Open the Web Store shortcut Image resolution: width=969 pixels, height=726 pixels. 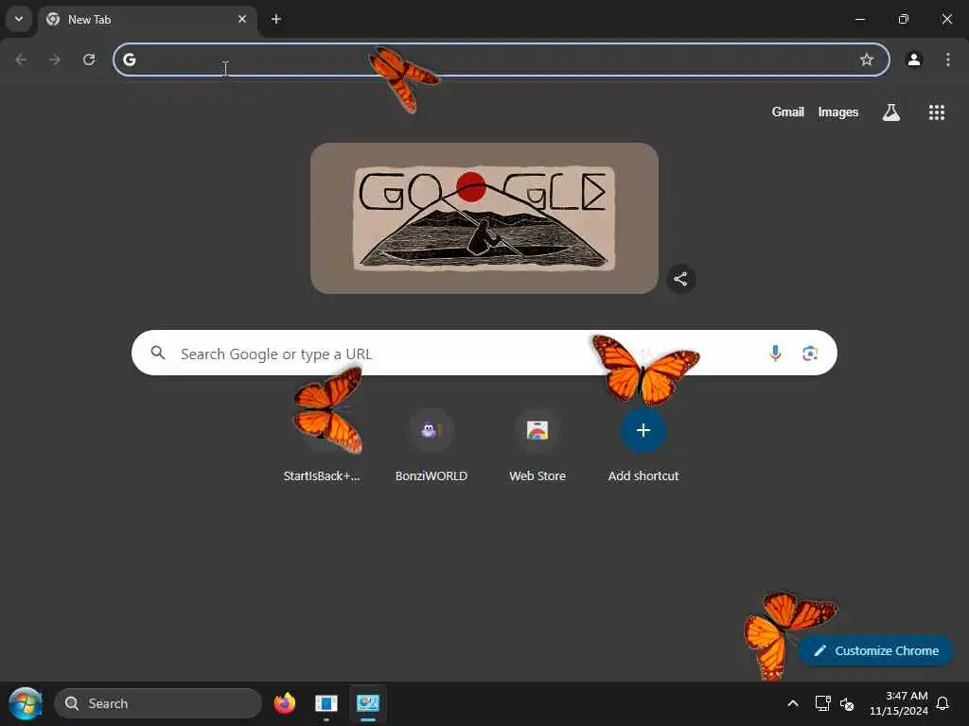[x=537, y=446]
